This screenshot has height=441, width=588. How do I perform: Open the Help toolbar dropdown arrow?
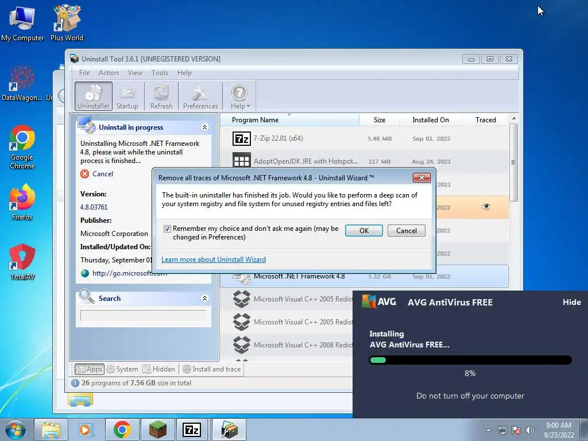pyautogui.click(x=248, y=106)
